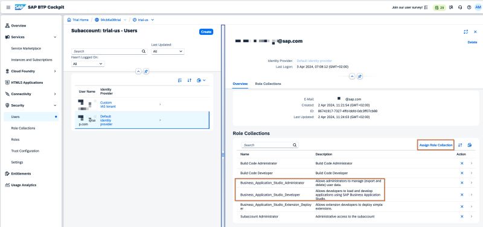Expand the Connectivity navigation section
This screenshot has width=483, height=227.
coord(55,94)
